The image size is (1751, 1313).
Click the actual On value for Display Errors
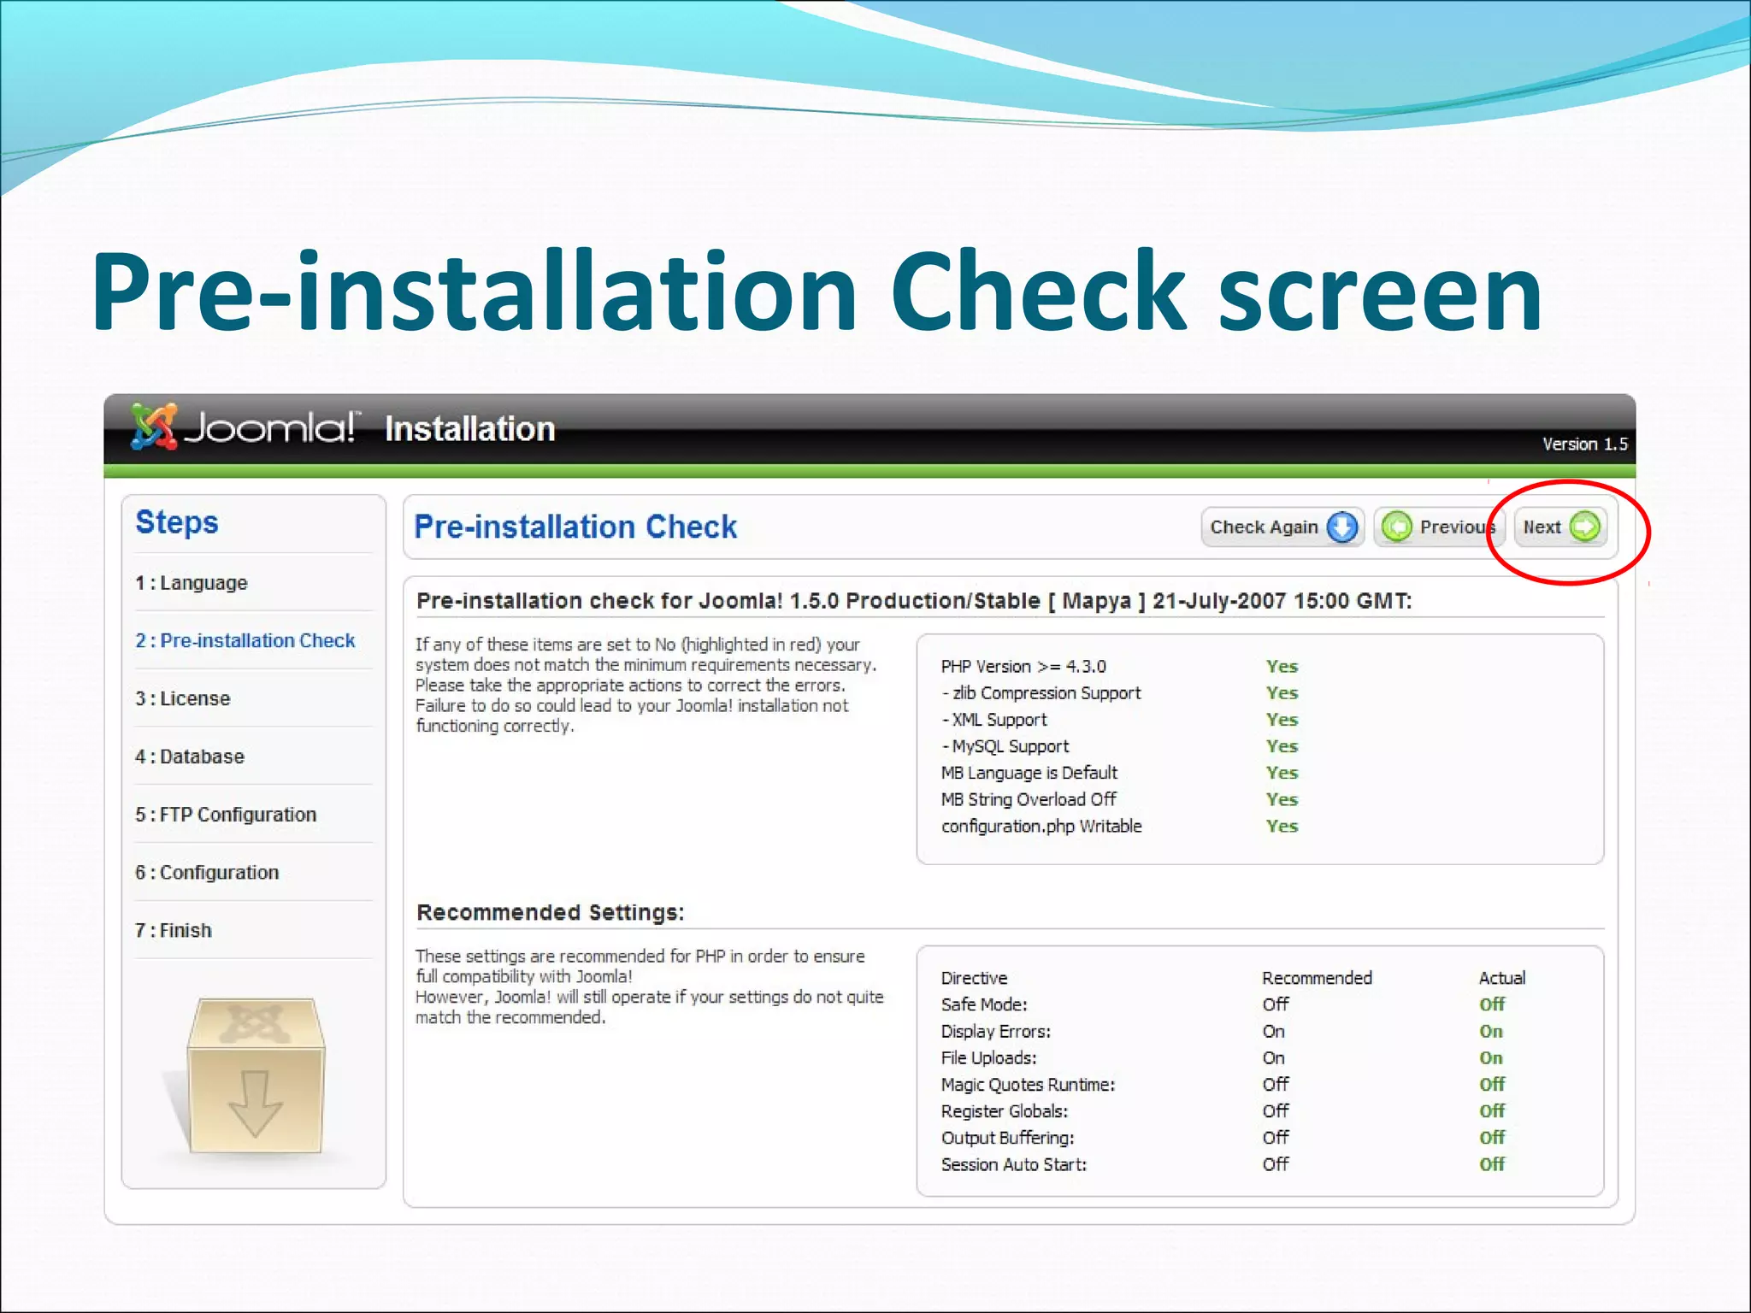tap(1491, 1031)
